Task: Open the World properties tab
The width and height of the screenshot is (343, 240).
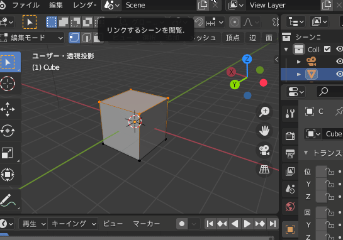Action: pyautogui.click(x=290, y=207)
